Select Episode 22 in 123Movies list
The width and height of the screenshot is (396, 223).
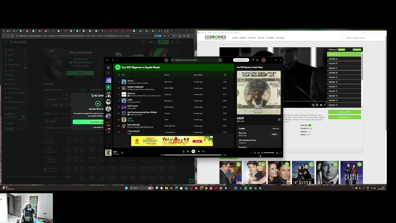tap(344, 63)
